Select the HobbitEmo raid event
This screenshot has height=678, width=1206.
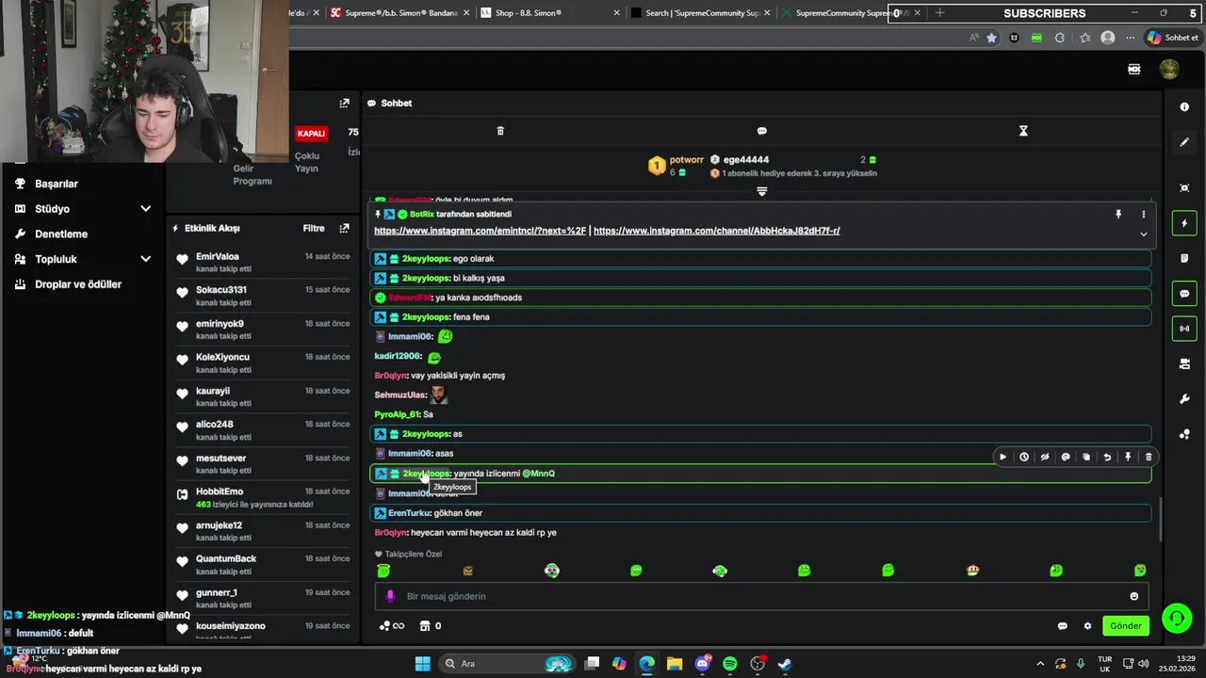click(262, 497)
